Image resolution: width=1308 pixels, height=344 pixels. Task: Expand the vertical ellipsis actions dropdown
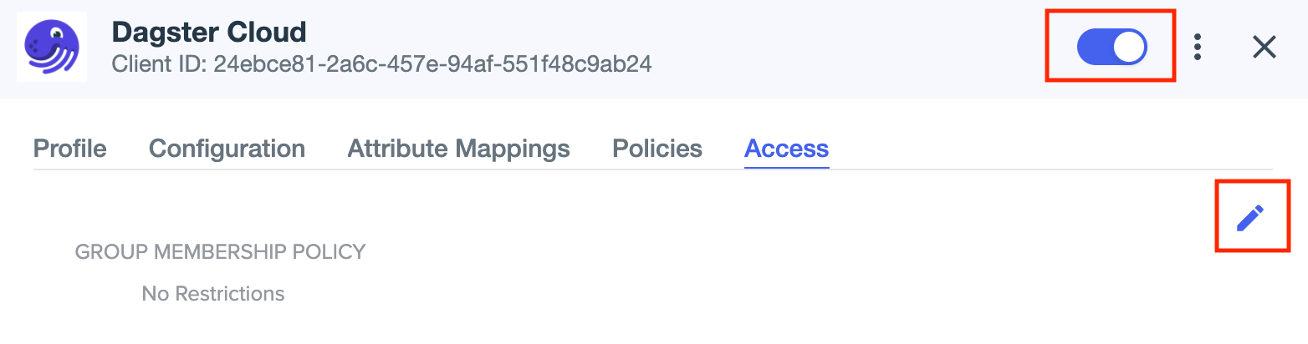pyautogui.click(x=1198, y=47)
